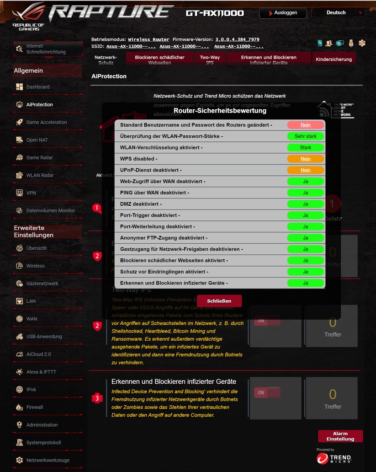Open the Alarm Einstellung button
This screenshot has height=472, width=376.
[x=340, y=436]
